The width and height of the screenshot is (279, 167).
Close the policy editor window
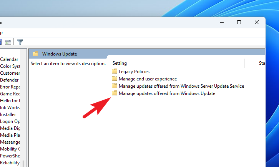click(257, 22)
